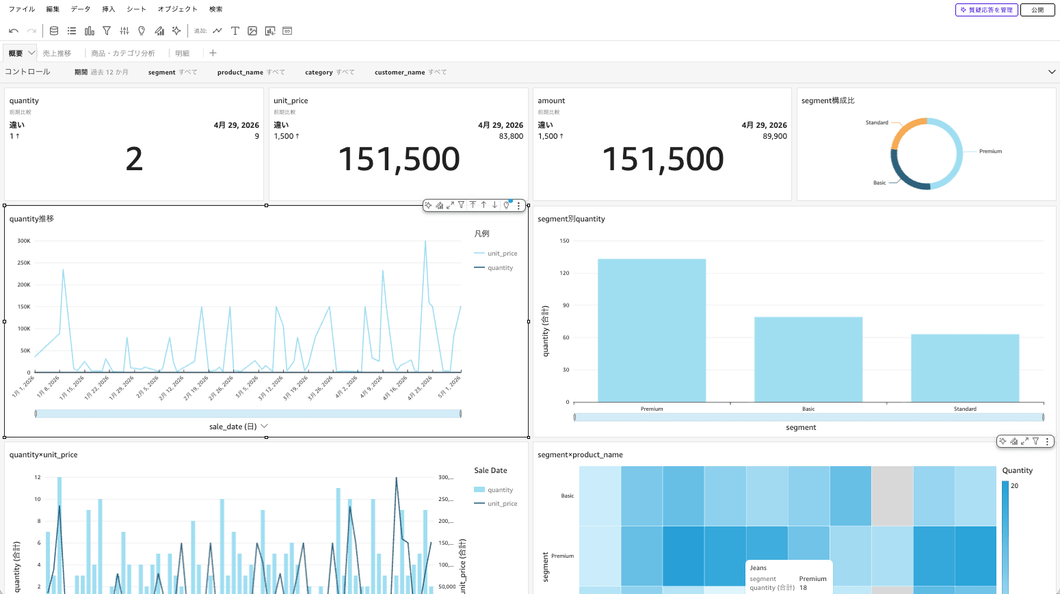Viewport: 1060px width, 594px height.
Task: Click the 質疑応答を管理 button
Action: click(987, 10)
